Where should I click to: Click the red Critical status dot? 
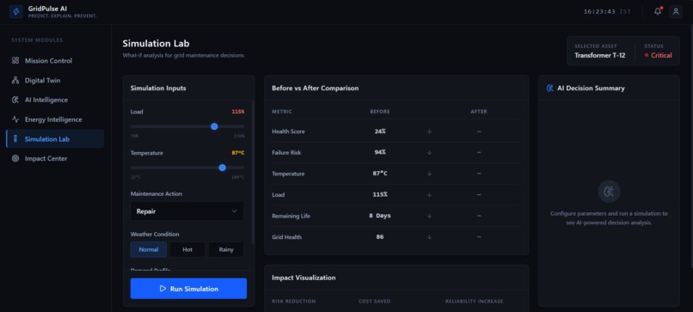coord(647,56)
